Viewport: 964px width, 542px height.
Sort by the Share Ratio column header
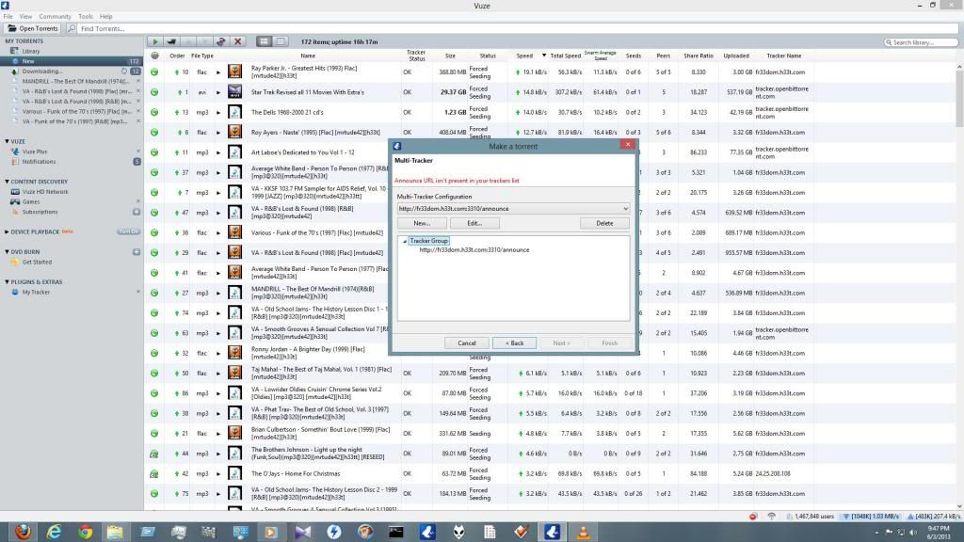point(699,56)
